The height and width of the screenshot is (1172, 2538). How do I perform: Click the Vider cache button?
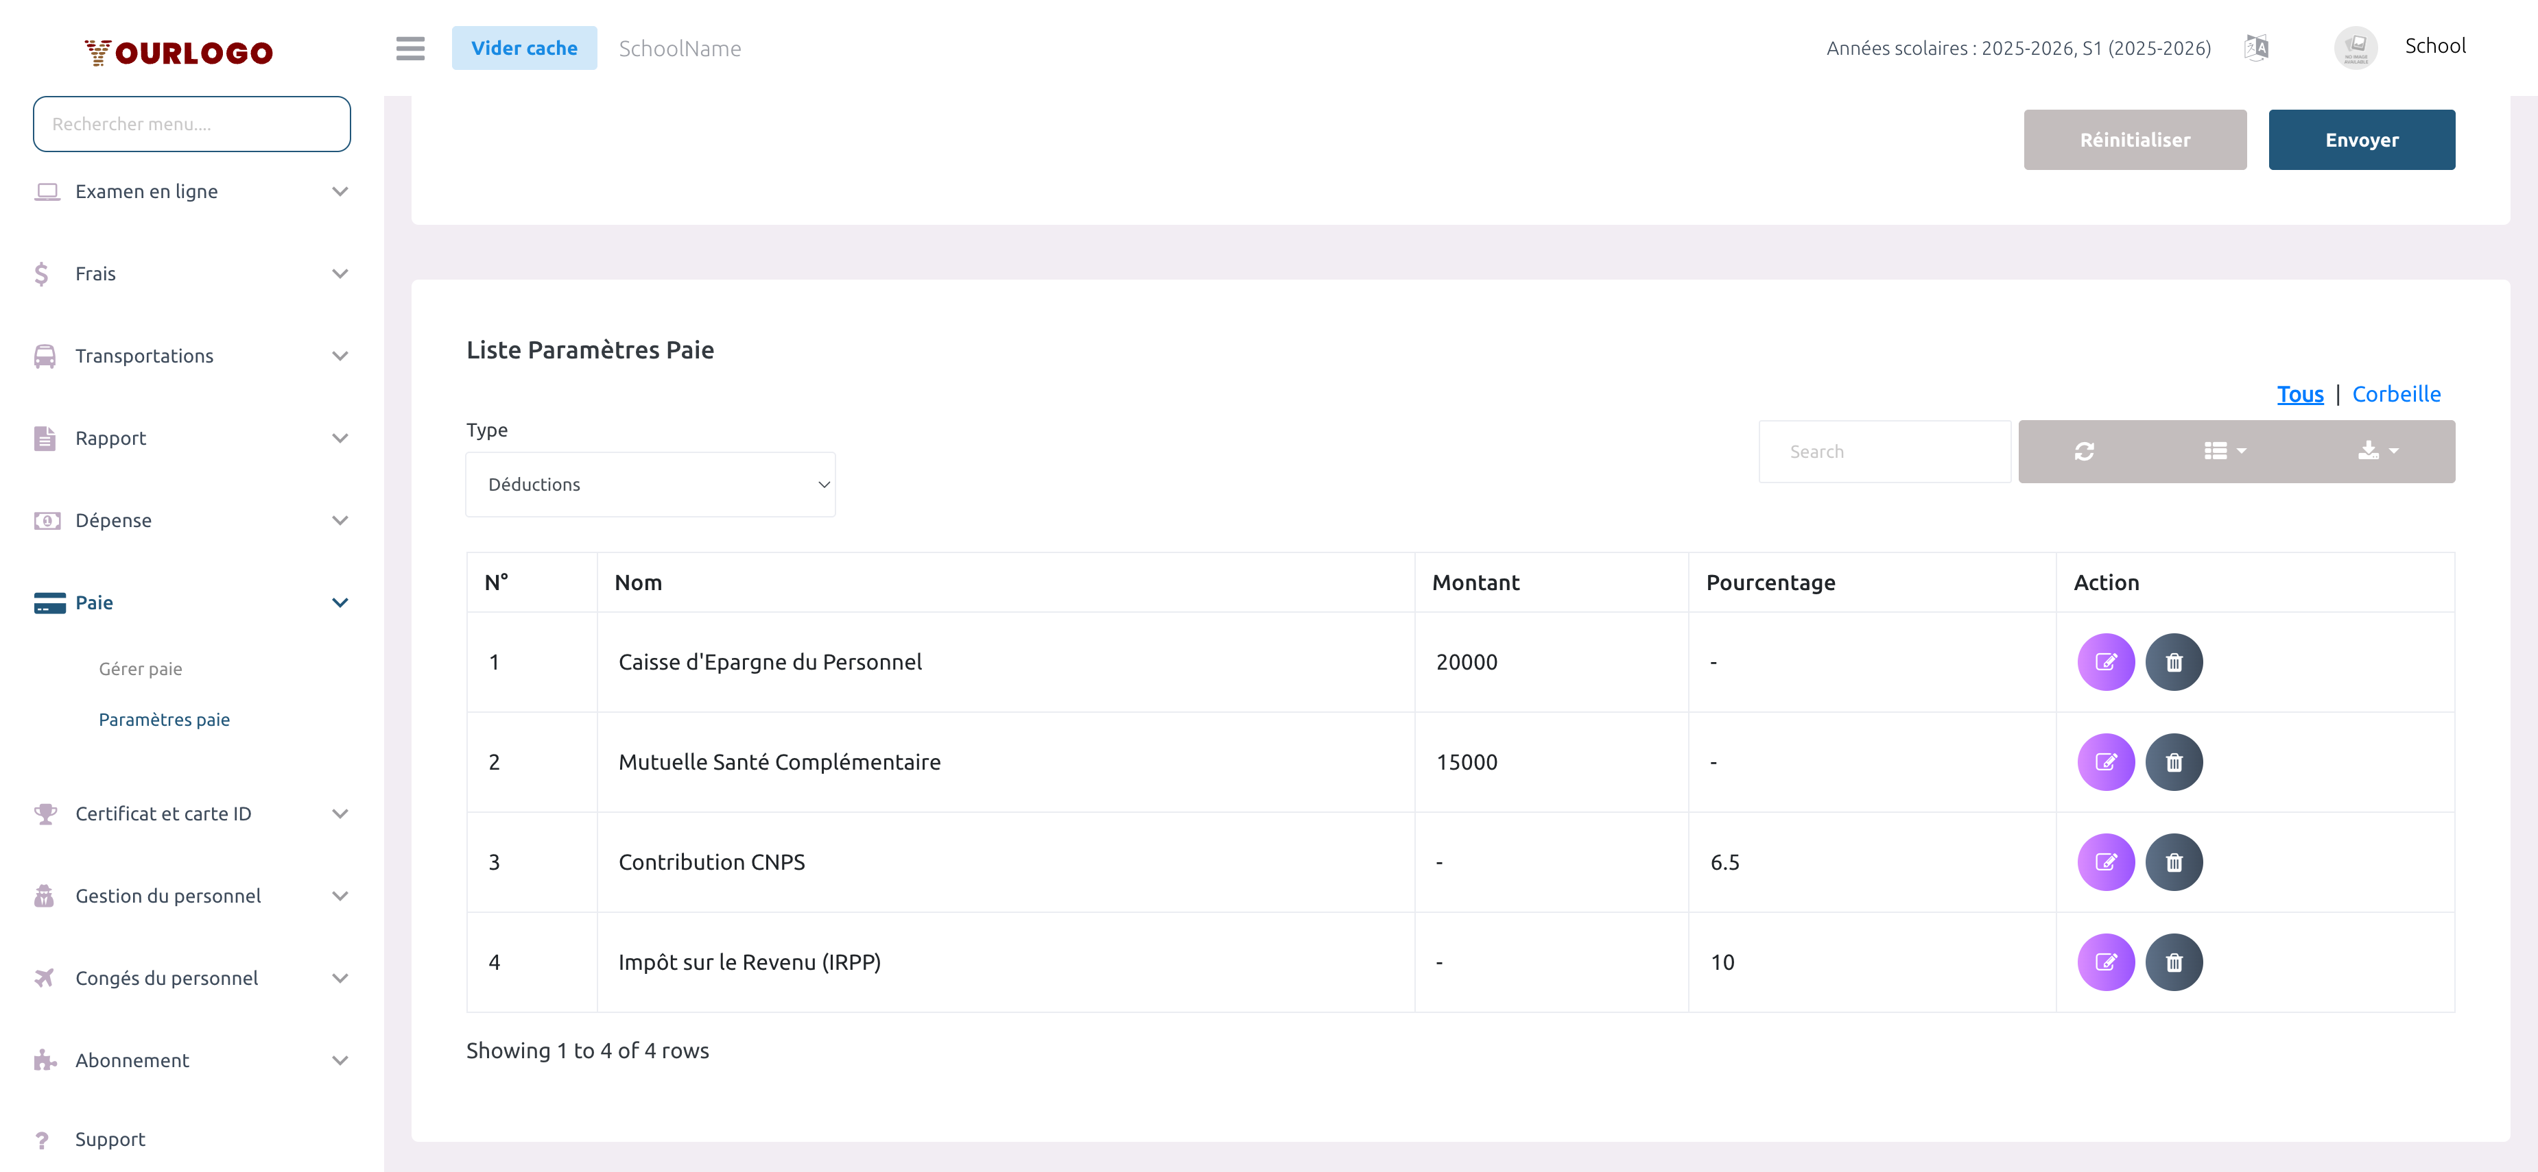point(524,48)
